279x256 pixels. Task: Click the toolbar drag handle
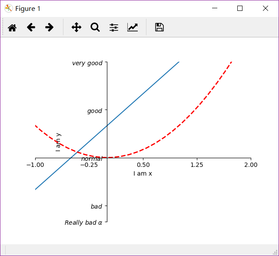[3, 27]
